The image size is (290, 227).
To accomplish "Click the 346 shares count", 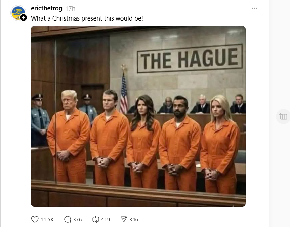I will [134, 219].
